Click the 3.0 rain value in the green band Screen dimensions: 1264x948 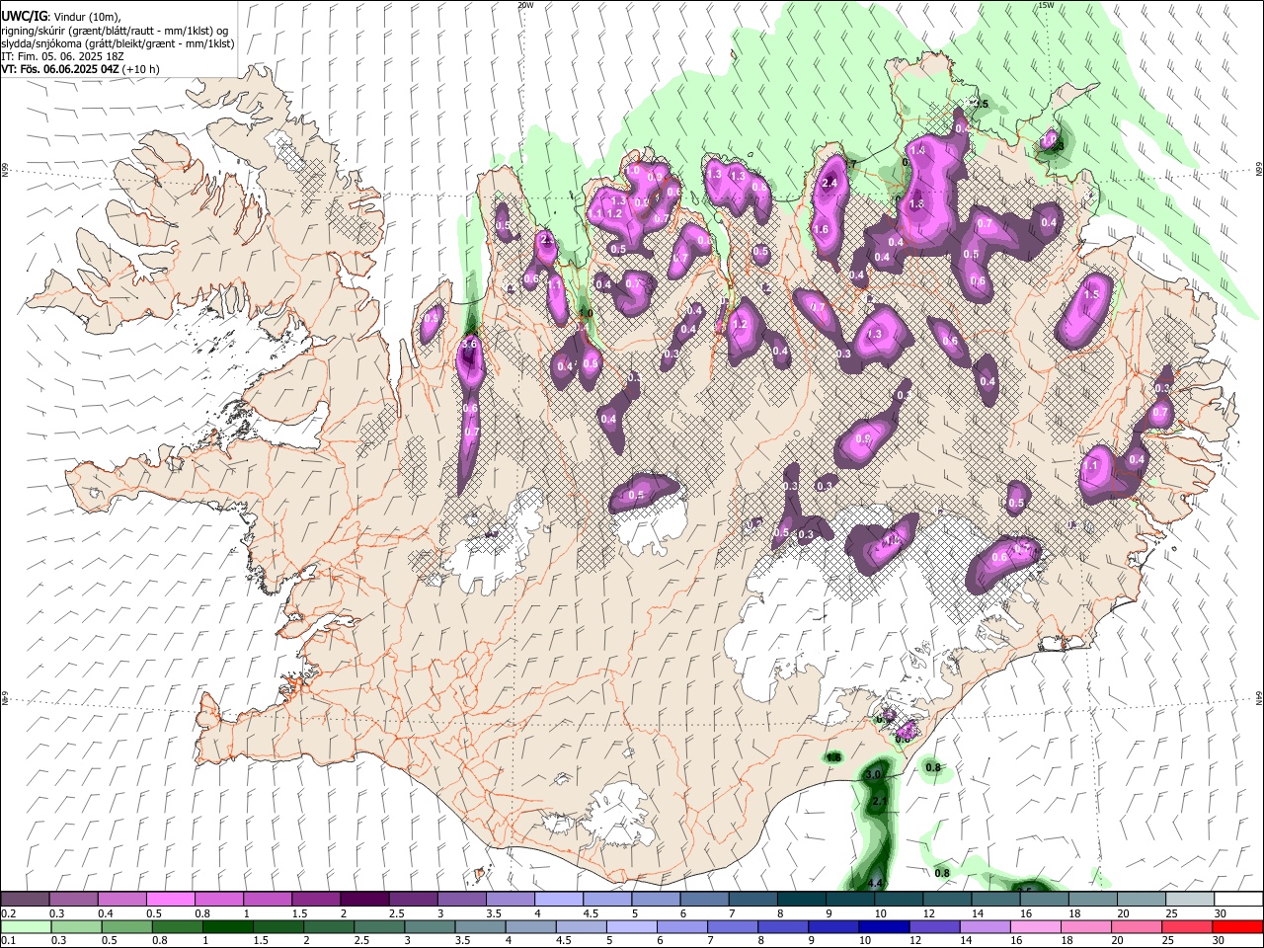(873, 775)
